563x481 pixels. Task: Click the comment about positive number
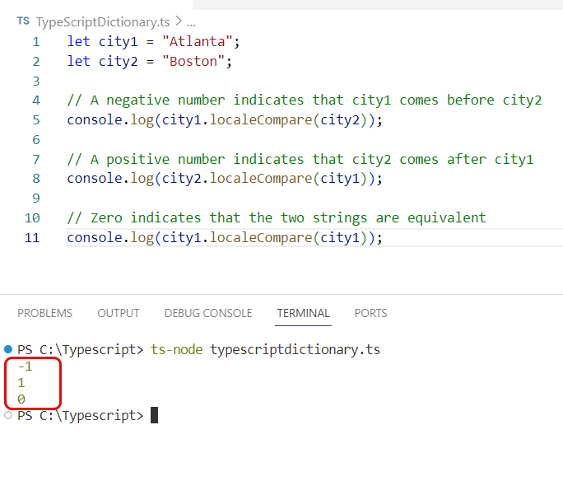coord(300,160)
